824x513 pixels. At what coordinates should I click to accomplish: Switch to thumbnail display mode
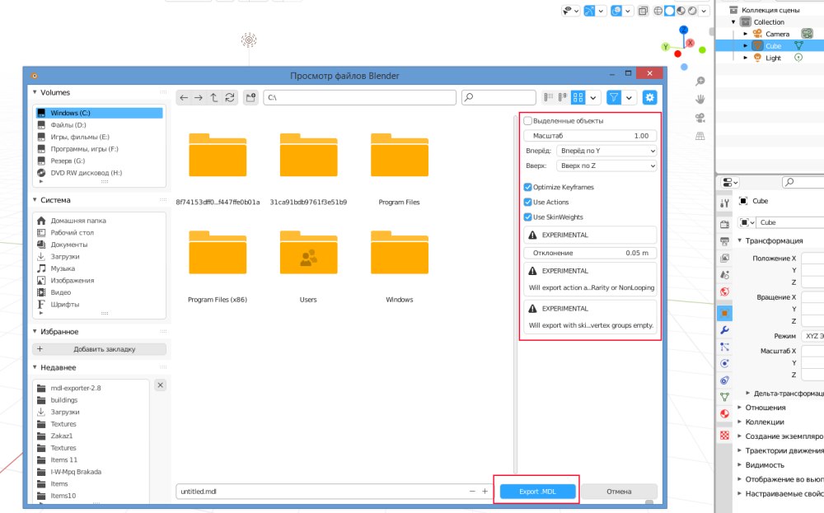[x=578, y=97]
